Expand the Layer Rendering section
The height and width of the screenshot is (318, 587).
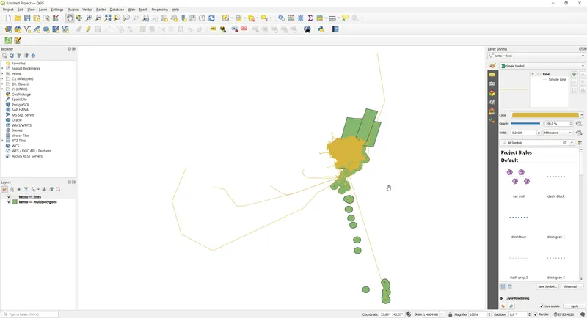coord(502,298)
